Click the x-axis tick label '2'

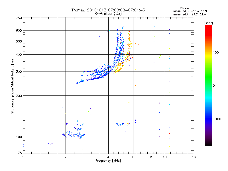point(66,157)
